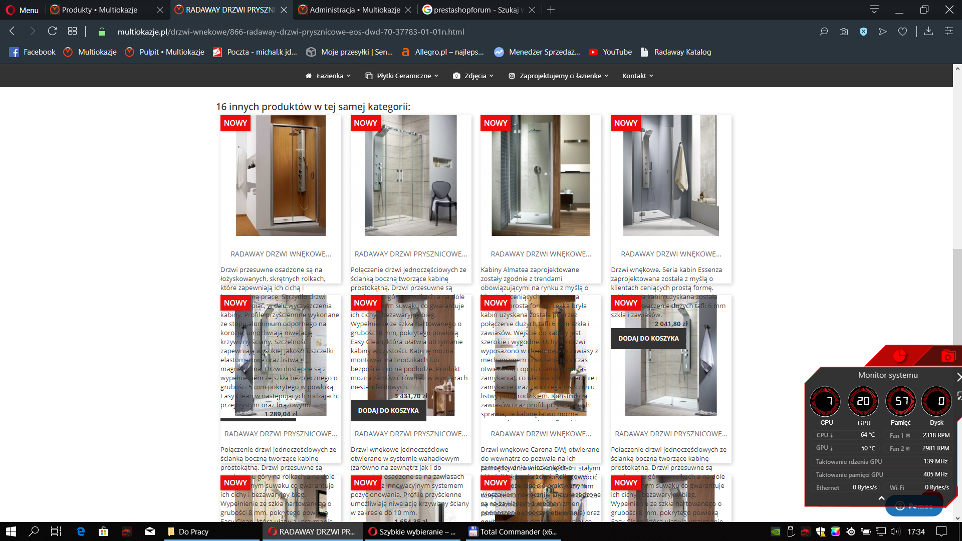Click the ad blocker shield icon
Viewport: 962px width, 541px height.
point(863,32)
